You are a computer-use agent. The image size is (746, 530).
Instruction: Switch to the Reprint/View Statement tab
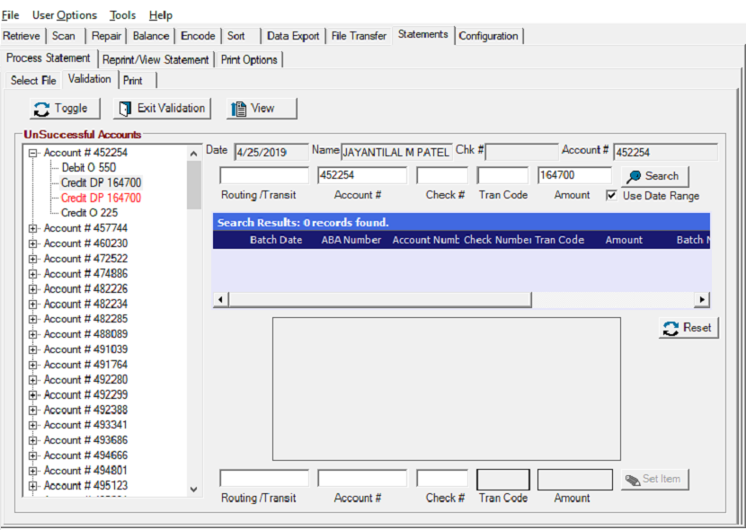(x=155, y=60)
